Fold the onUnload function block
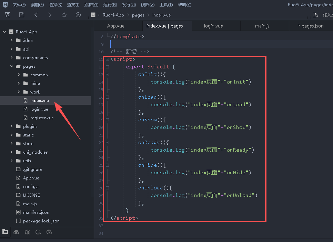333x242 pixels. 108,188
